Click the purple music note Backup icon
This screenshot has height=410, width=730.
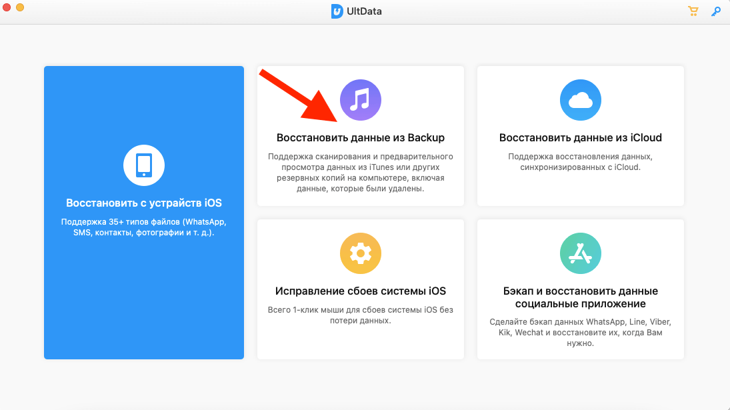[x=361, y=100]
